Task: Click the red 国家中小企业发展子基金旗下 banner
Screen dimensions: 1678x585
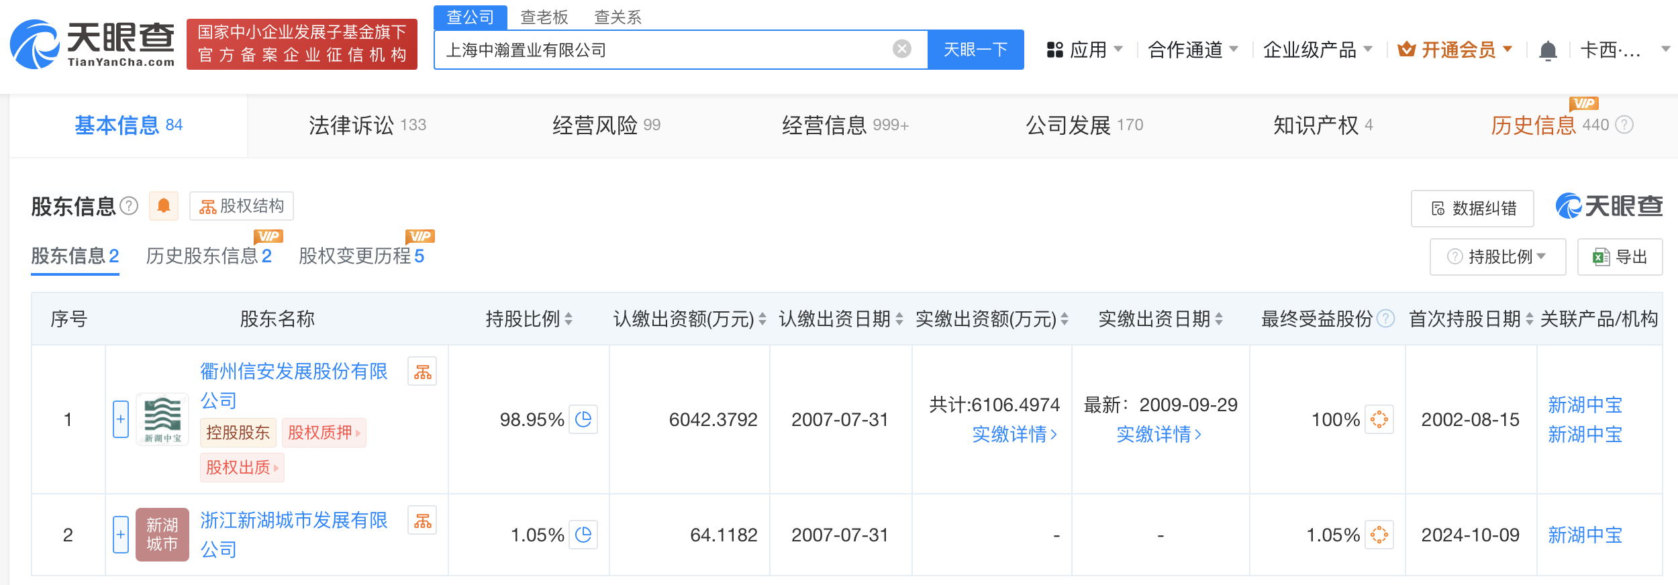Action: pyautogui.click(x=302, y=44)
